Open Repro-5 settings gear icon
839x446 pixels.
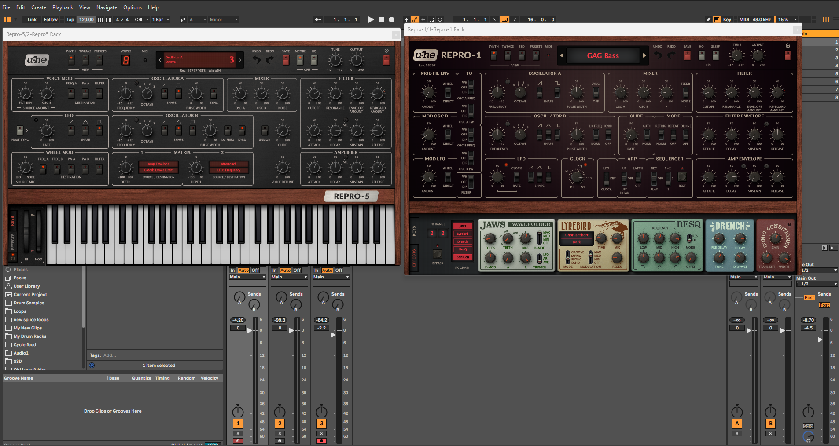(x=386, y=51)
